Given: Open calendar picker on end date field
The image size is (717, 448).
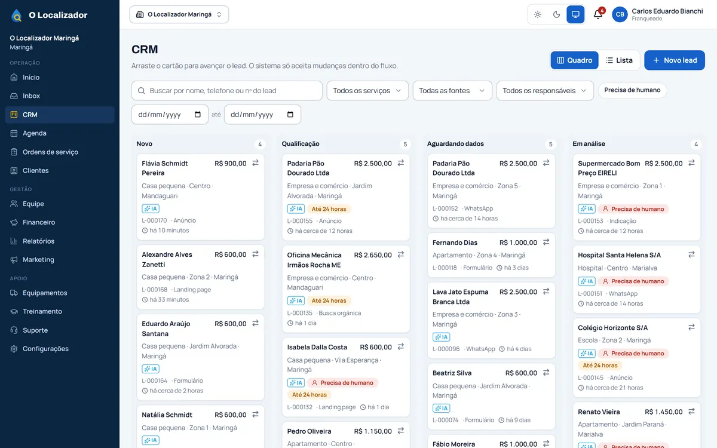Looking at the screenshot, I should (x=290, y=115).
